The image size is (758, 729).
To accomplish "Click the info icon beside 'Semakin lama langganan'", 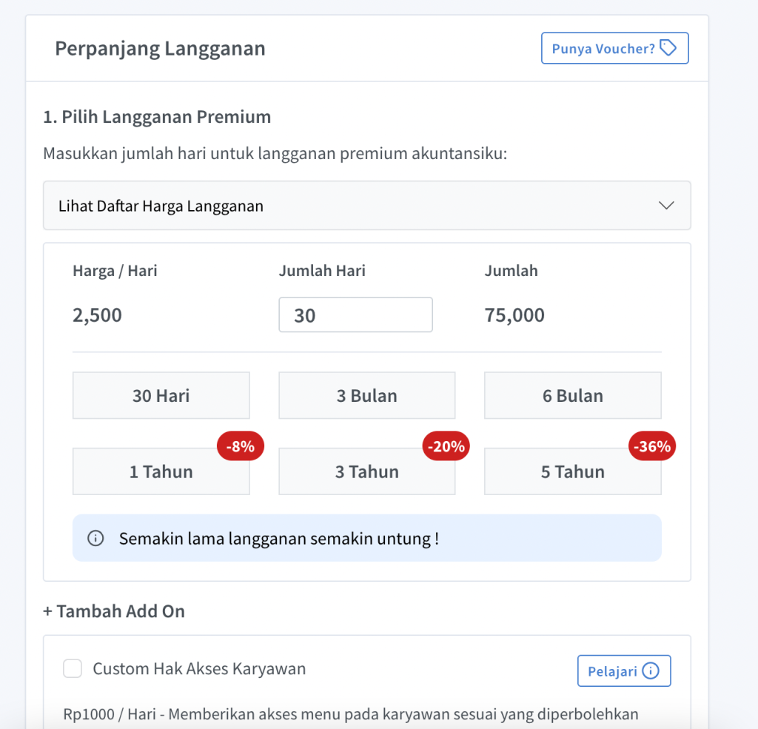I will 95,538.
